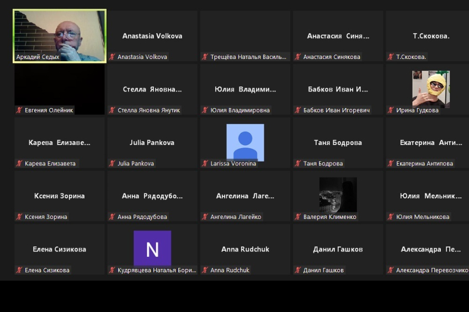Screen dimensions: 469x312
Task: Select the Александра Перевозчикова participant tile
Action: (430, 249)
